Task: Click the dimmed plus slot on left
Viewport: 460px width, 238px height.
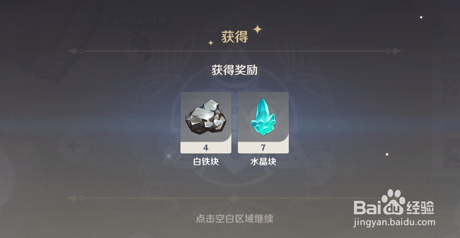Action: coord(74,146)
